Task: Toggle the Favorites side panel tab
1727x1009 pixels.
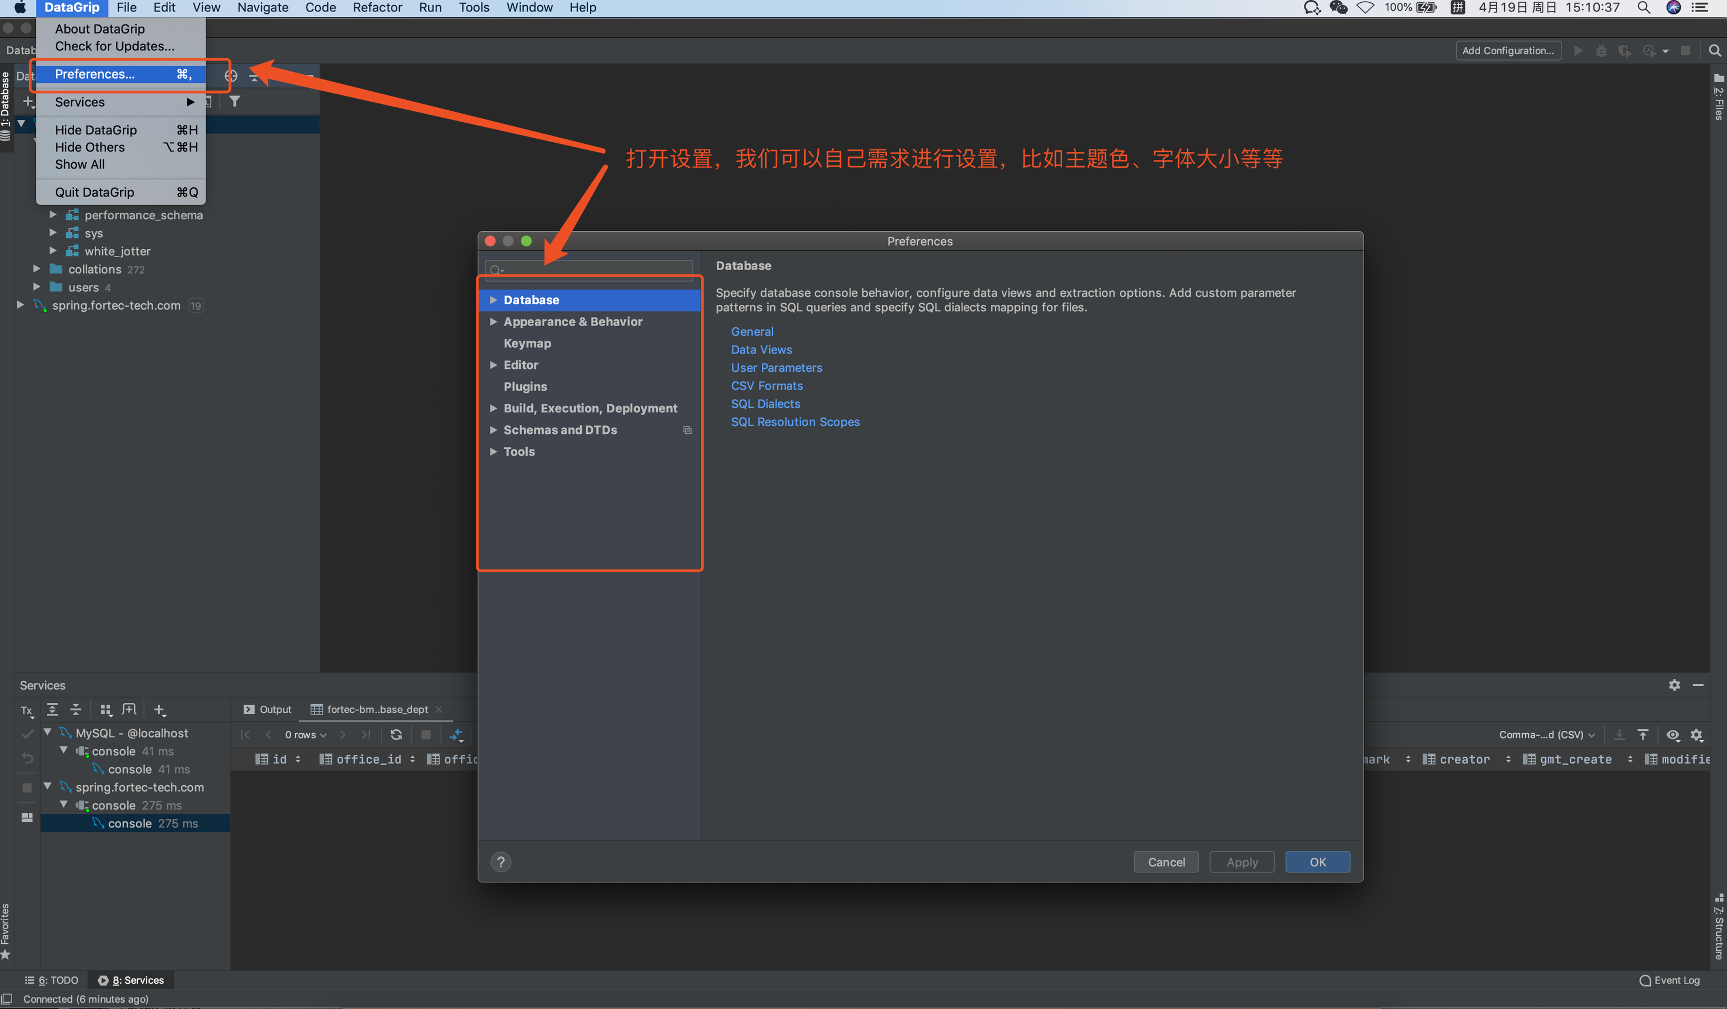Action: click(6, 931)
